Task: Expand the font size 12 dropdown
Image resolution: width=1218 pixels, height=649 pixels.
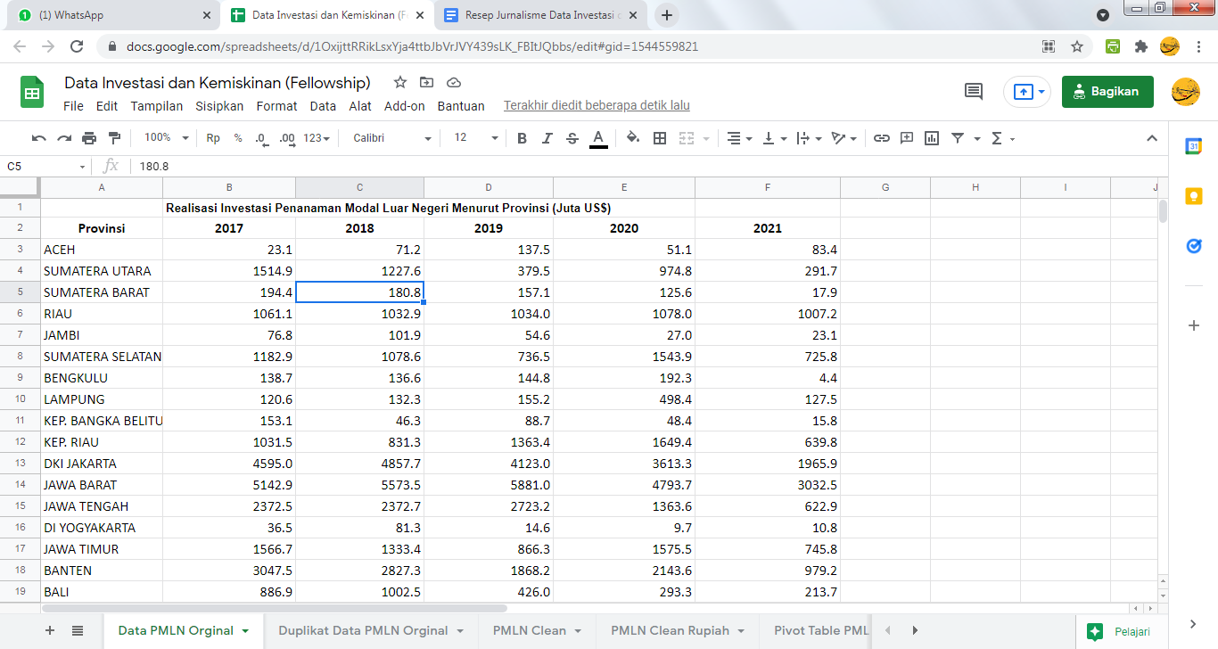Action: [x=476, y=138]
